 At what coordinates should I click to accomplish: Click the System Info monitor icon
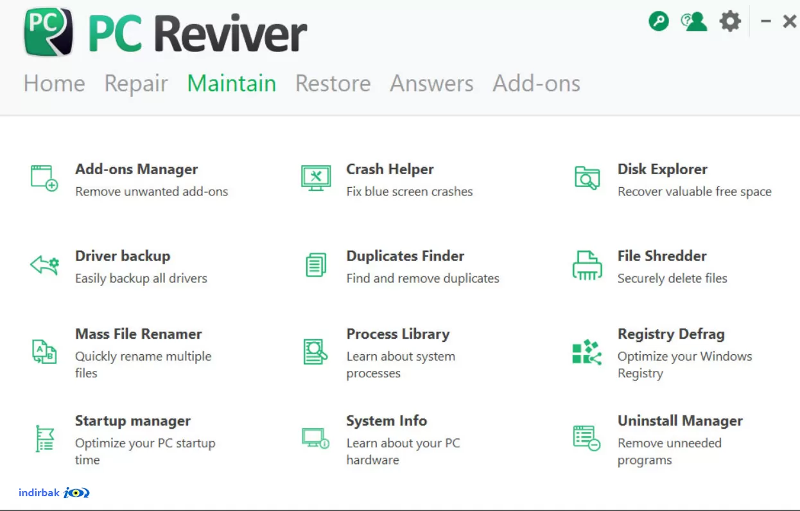(316, 438)
